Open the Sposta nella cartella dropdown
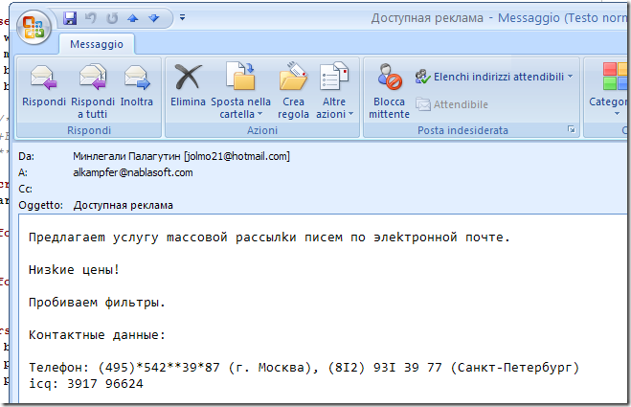This screenshot has height=407, width=631. click(x=240, y=106)
